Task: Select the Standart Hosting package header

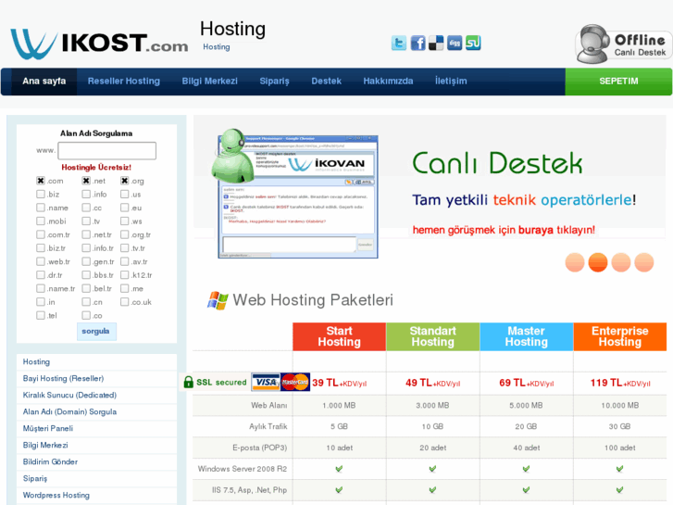Action: click(x=432, y=336)
